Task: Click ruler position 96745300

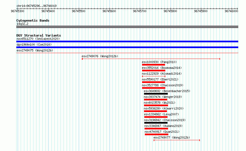Action: click(18, 11)
